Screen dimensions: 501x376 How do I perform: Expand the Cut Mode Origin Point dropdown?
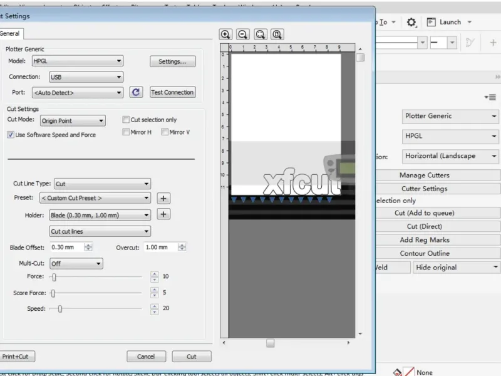[x=73, y=121]
